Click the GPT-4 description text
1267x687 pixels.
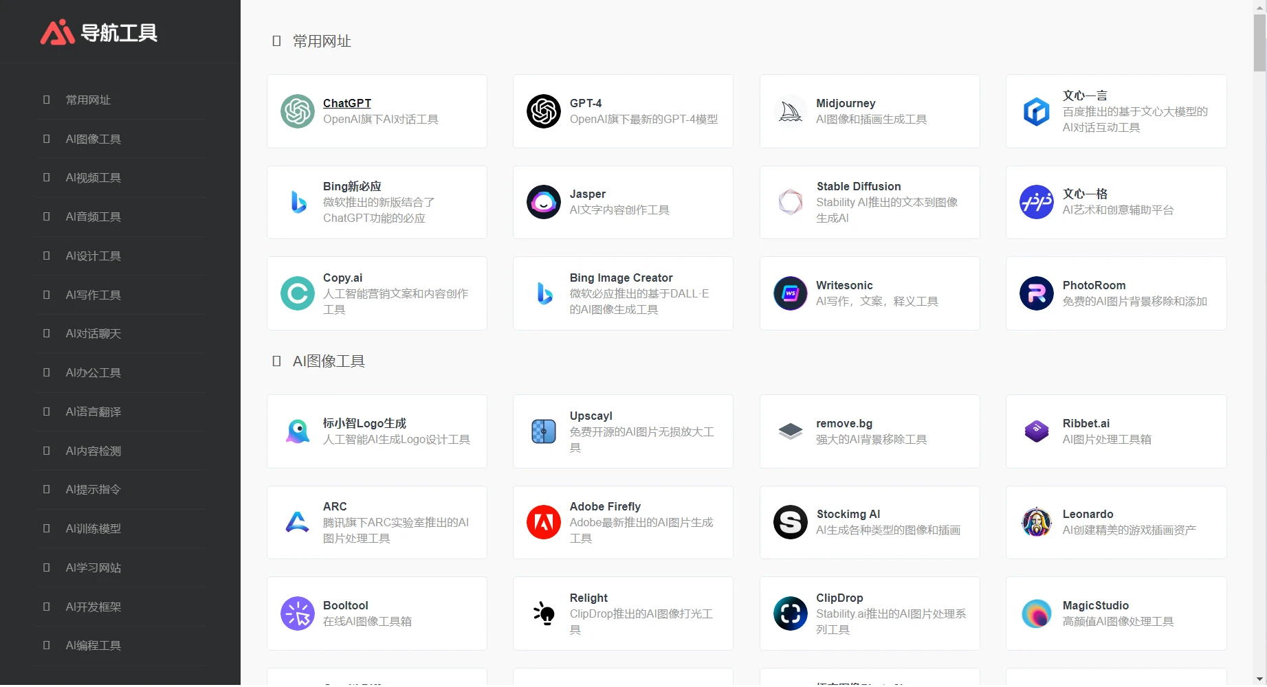pyautogui.click(x=643, y=120)
